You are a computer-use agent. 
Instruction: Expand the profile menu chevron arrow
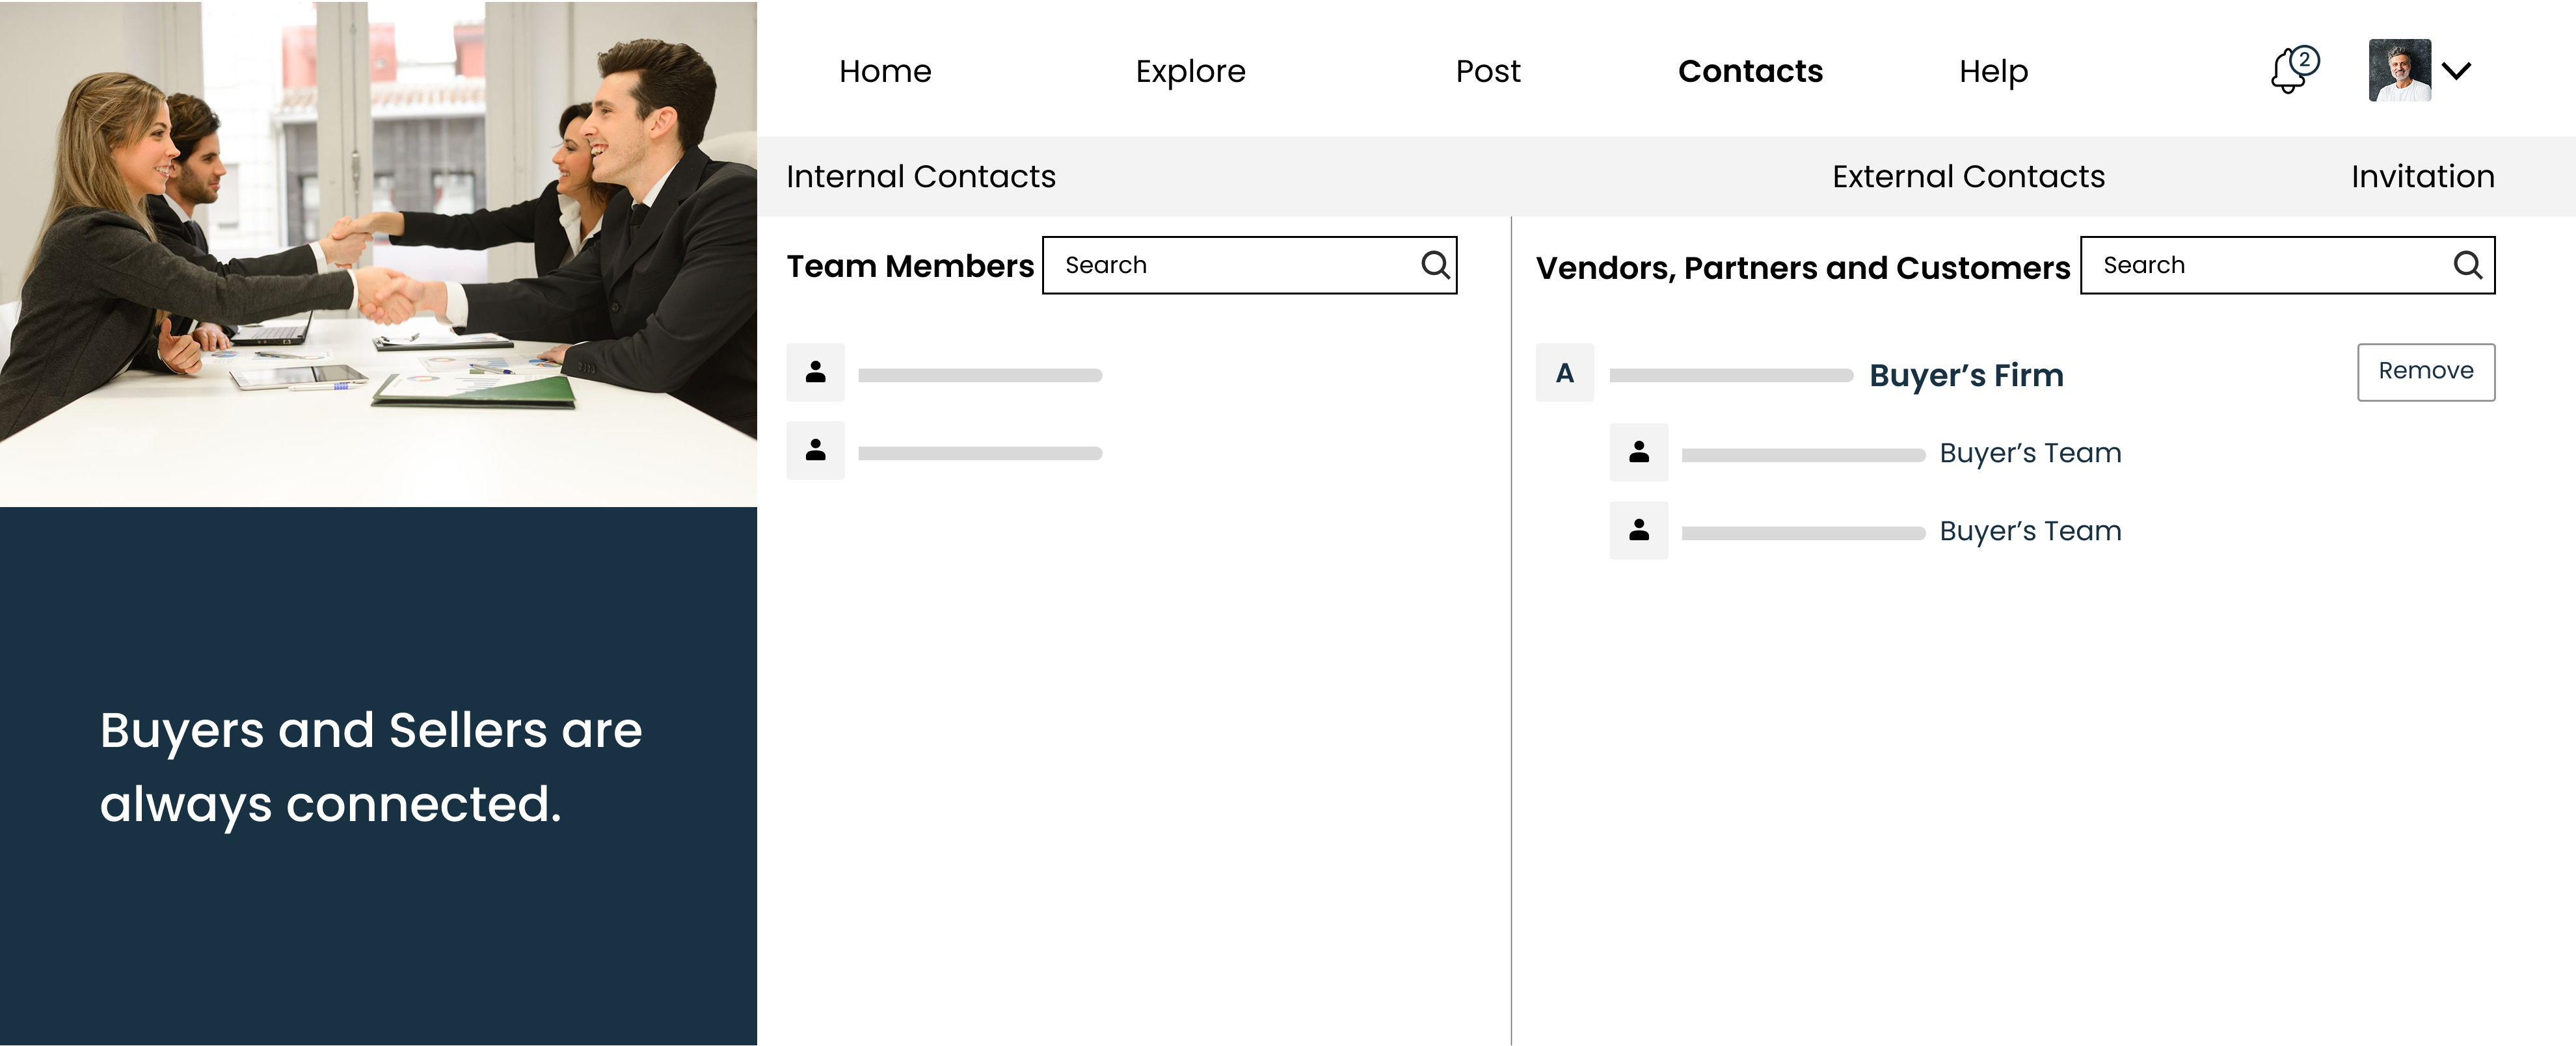tap(2456, 71)
